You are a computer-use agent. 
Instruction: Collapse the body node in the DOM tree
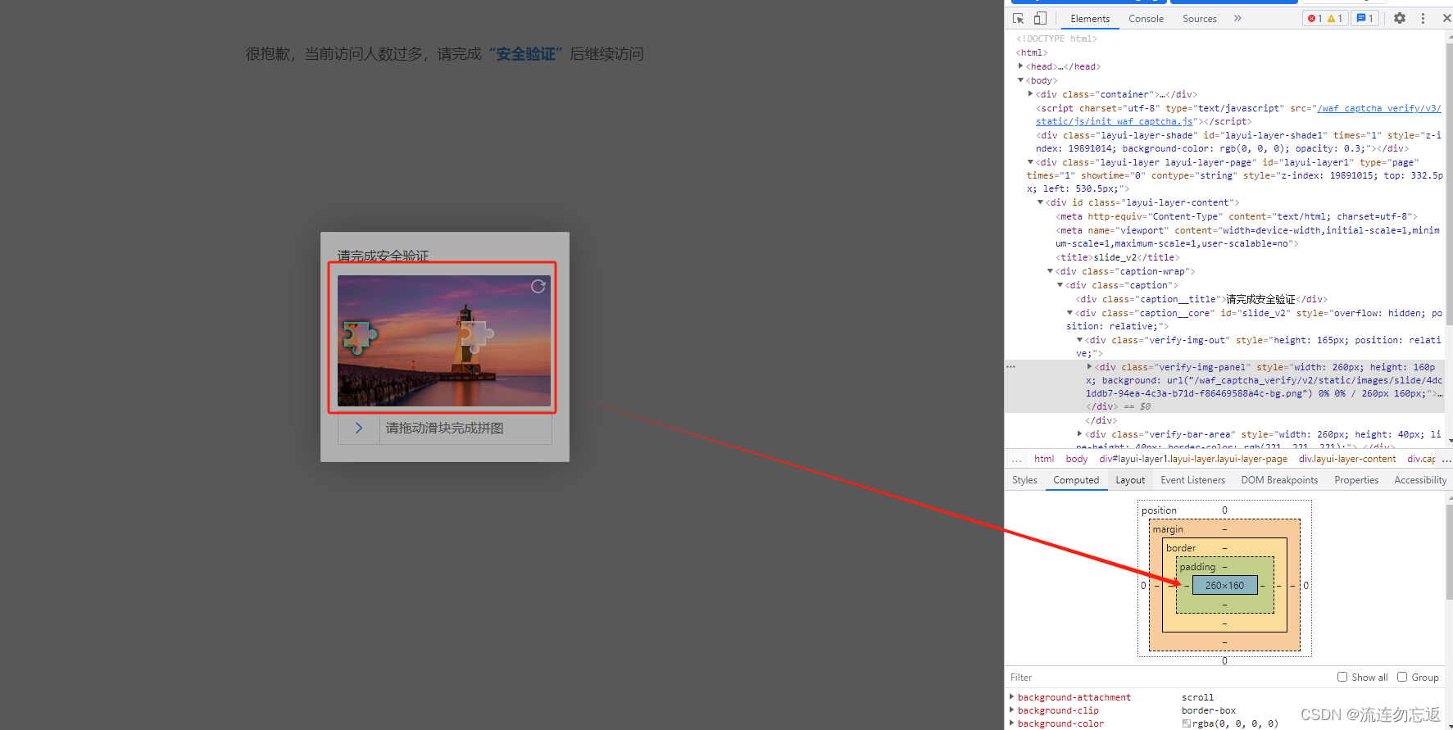[1020, 80]
